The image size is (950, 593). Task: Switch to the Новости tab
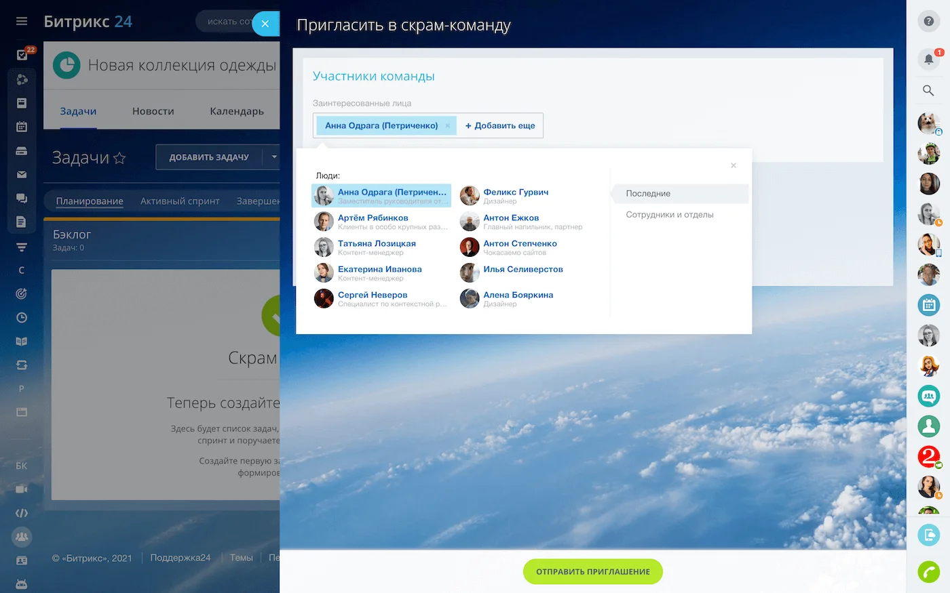click(x=153, y=111)
